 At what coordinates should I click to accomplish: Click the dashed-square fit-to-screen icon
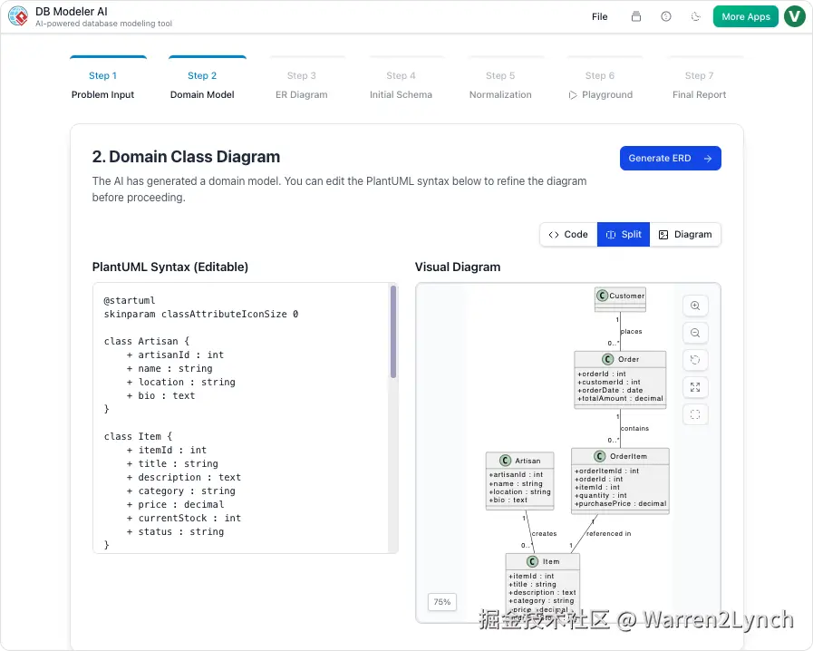pyautogui.click(x=695, y=414)
